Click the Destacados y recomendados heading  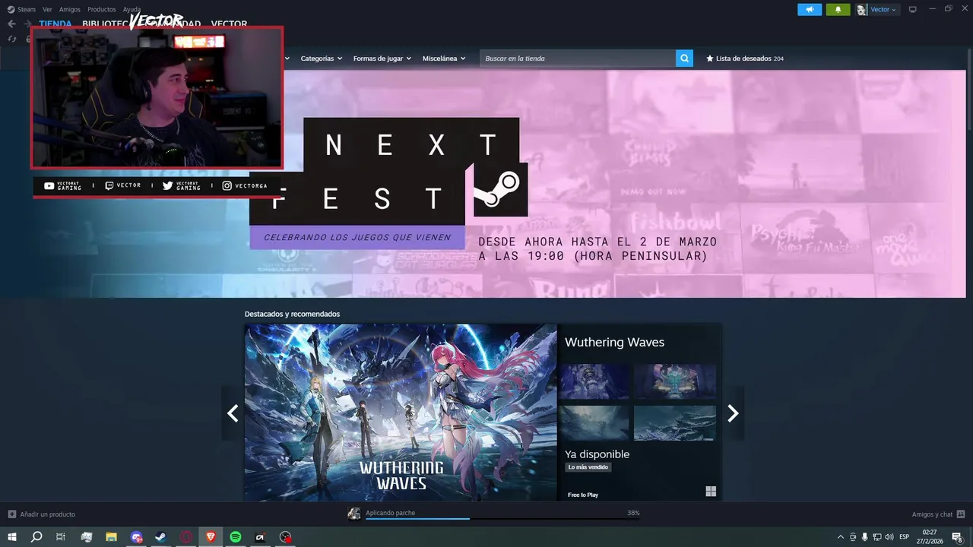pyautogui.click(x=292, y=314)
